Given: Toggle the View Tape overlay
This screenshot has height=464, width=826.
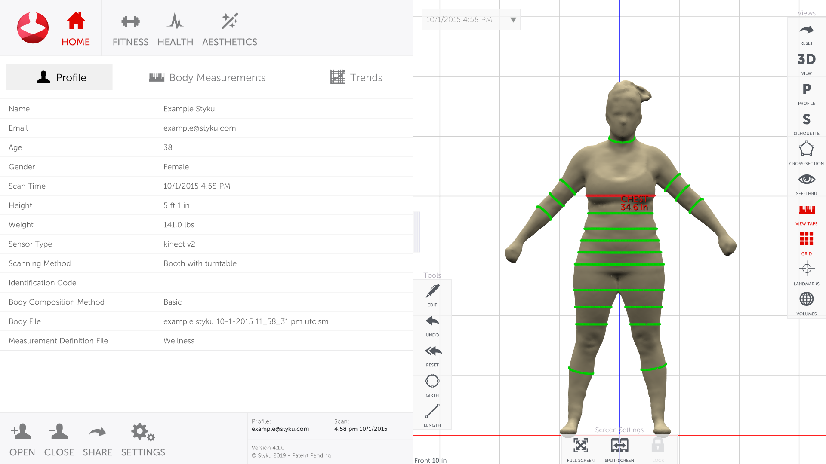Looking at the screenshot, I should (x=806, y=213).
